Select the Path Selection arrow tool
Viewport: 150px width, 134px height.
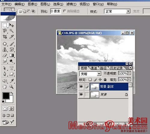click(5, 68)
